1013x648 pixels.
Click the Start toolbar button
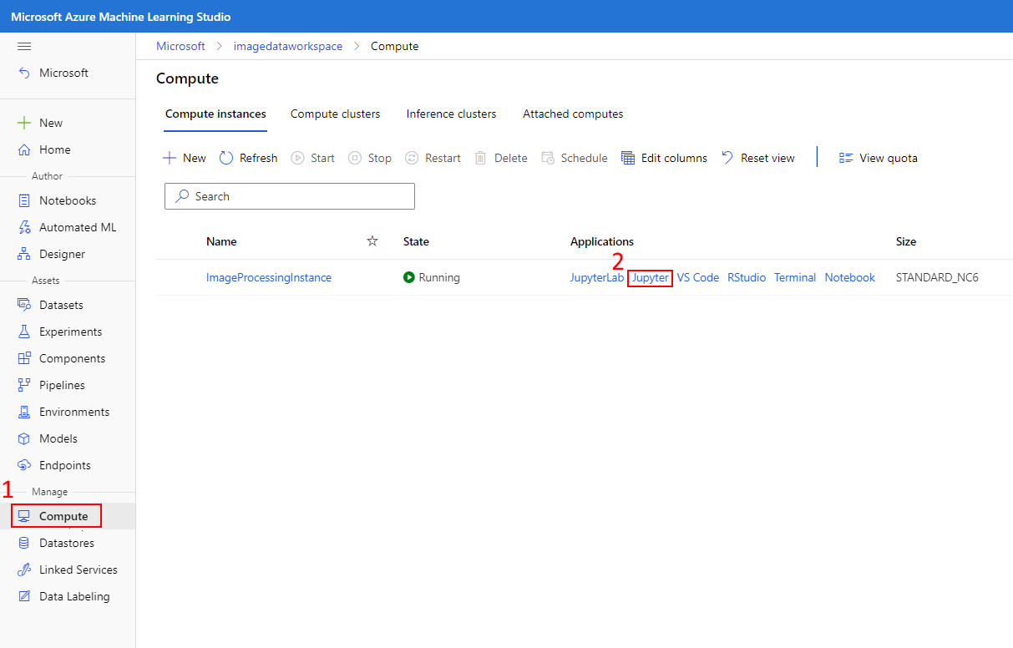point(313,158)
